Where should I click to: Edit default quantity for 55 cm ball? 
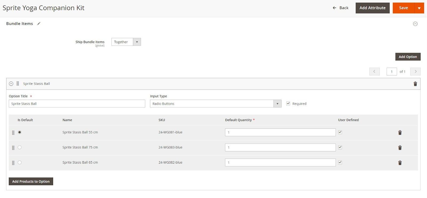point(280,132)
